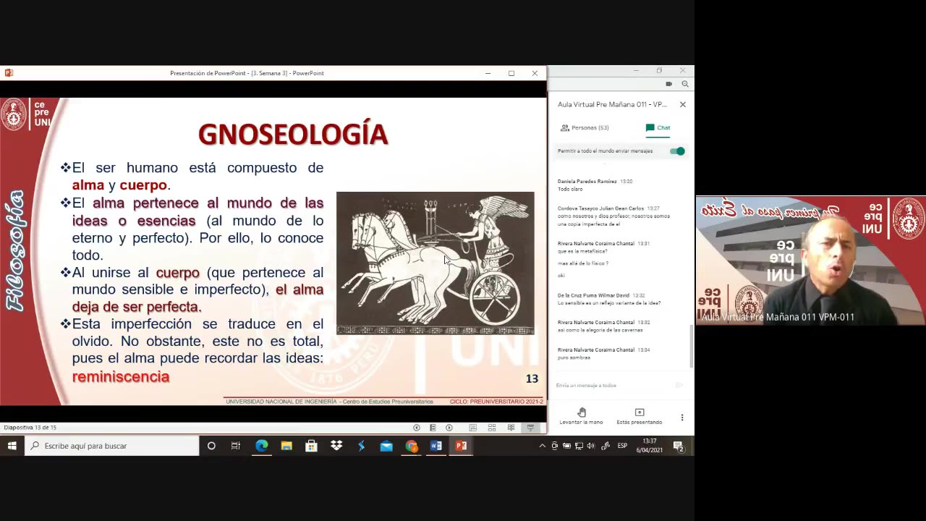Open network icon in system tray

click(x=579, y=446)
